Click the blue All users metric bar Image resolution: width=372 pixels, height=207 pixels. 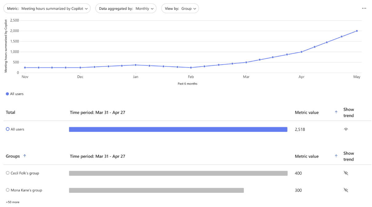coord(178,129)
